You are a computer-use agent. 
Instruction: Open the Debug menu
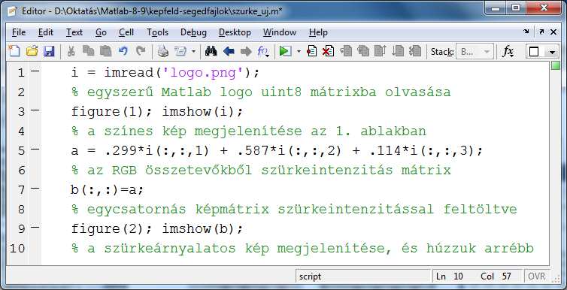(193, 32)
